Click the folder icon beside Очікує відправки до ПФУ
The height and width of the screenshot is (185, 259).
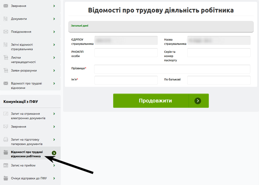[6, 178]
